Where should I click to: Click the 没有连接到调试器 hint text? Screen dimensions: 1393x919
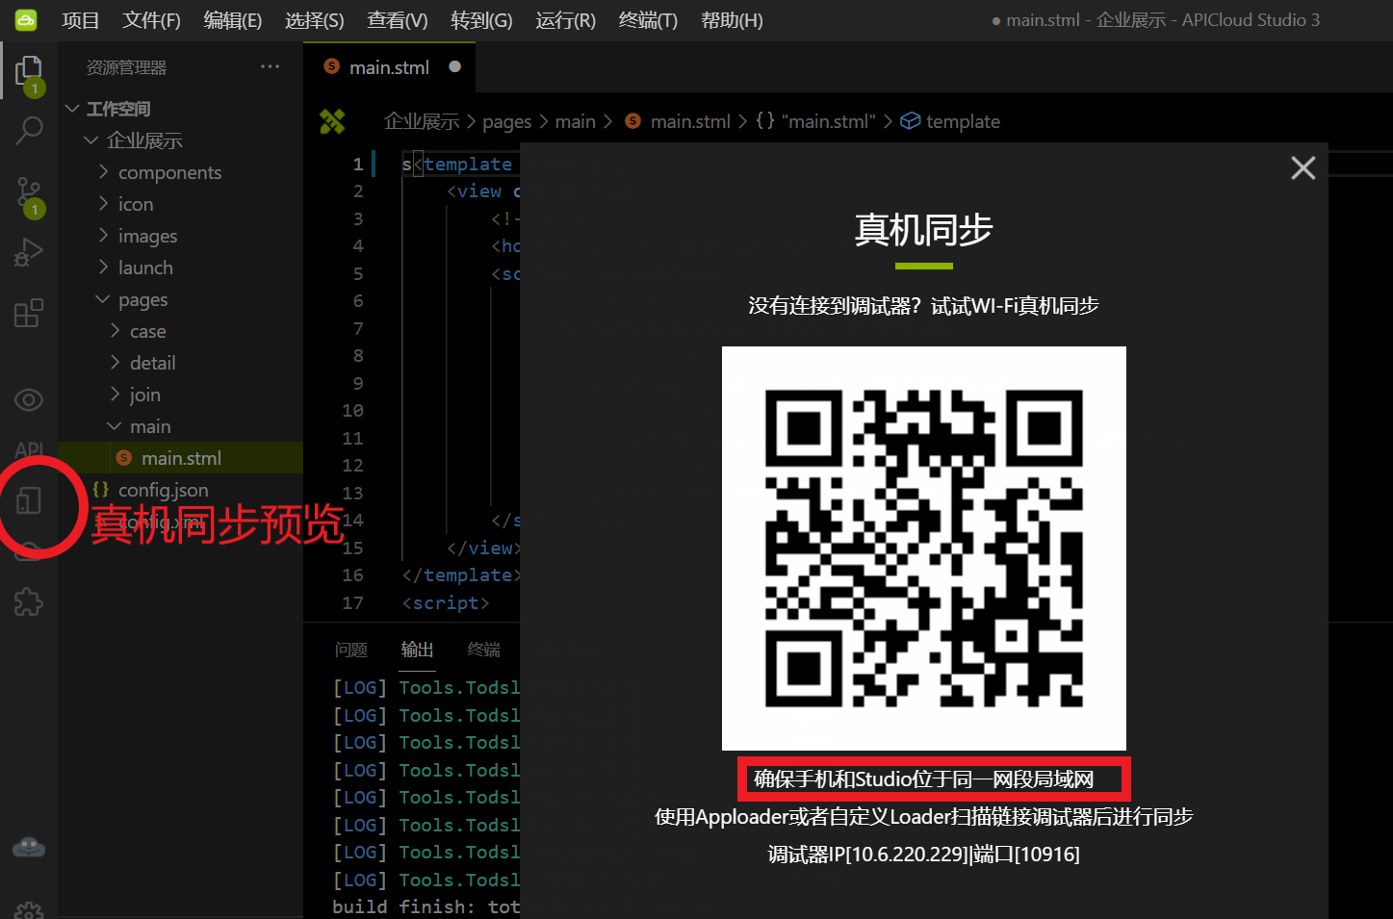[924, 306]
